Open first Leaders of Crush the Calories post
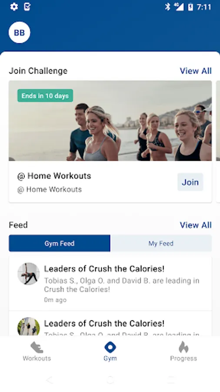The width and height of the screenshot is (220, 392). click(x=110, y=284)
